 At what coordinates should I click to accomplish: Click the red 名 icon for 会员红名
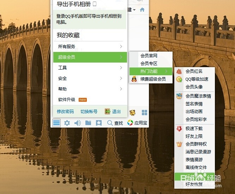click(179, 71)
